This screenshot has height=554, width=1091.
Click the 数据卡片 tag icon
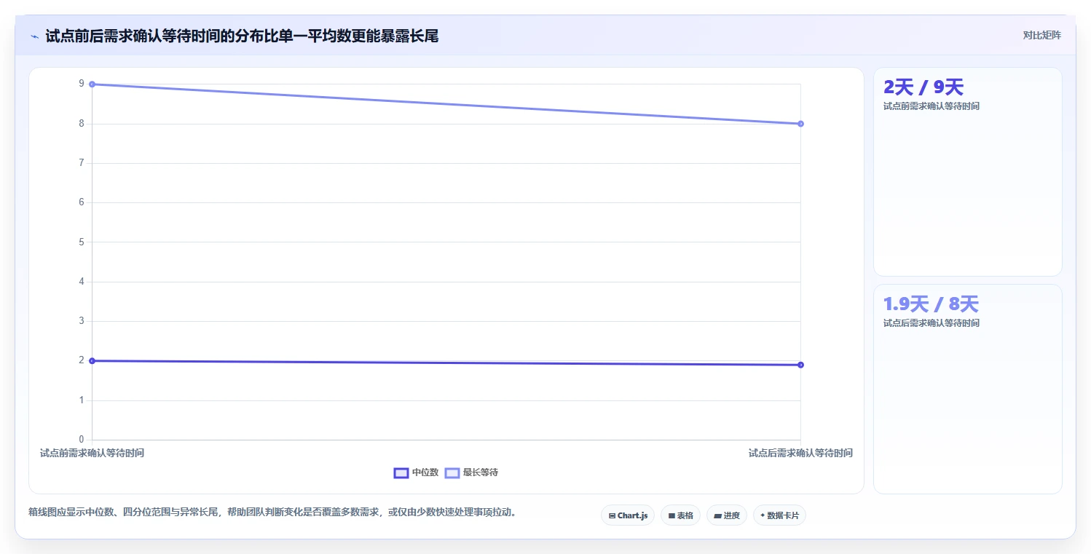pos(763,515)
